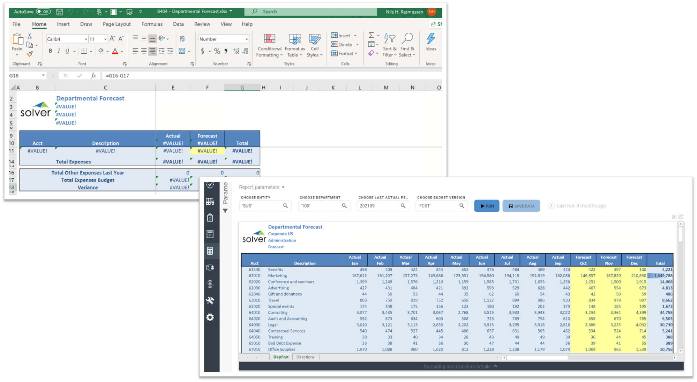
Task: Toggle Bold formatting in Font group
Action: point(51,51)
